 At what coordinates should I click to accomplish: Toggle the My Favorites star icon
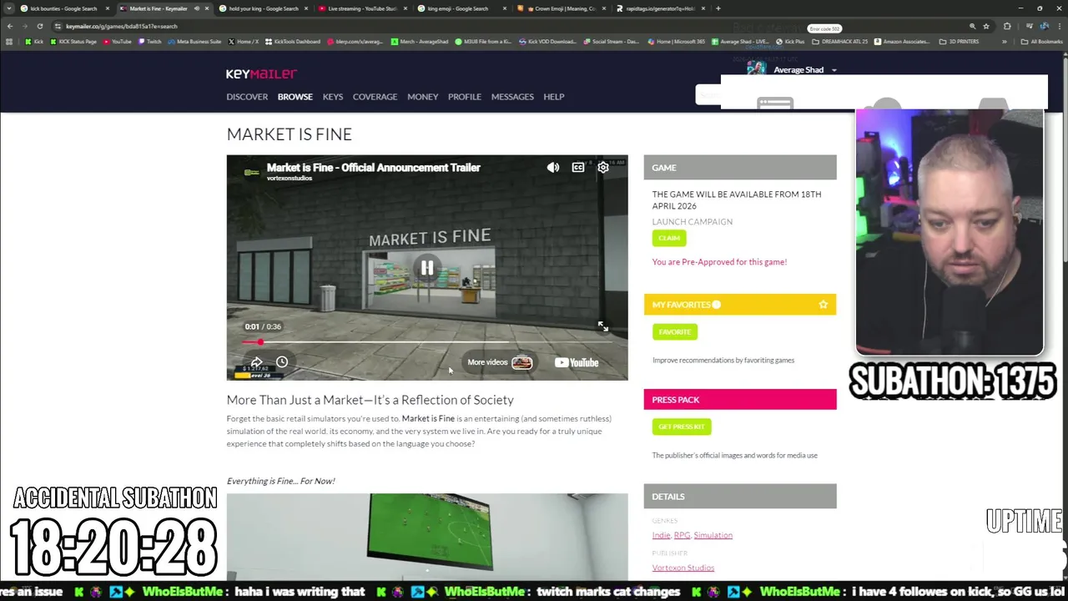tap(824, 305)
